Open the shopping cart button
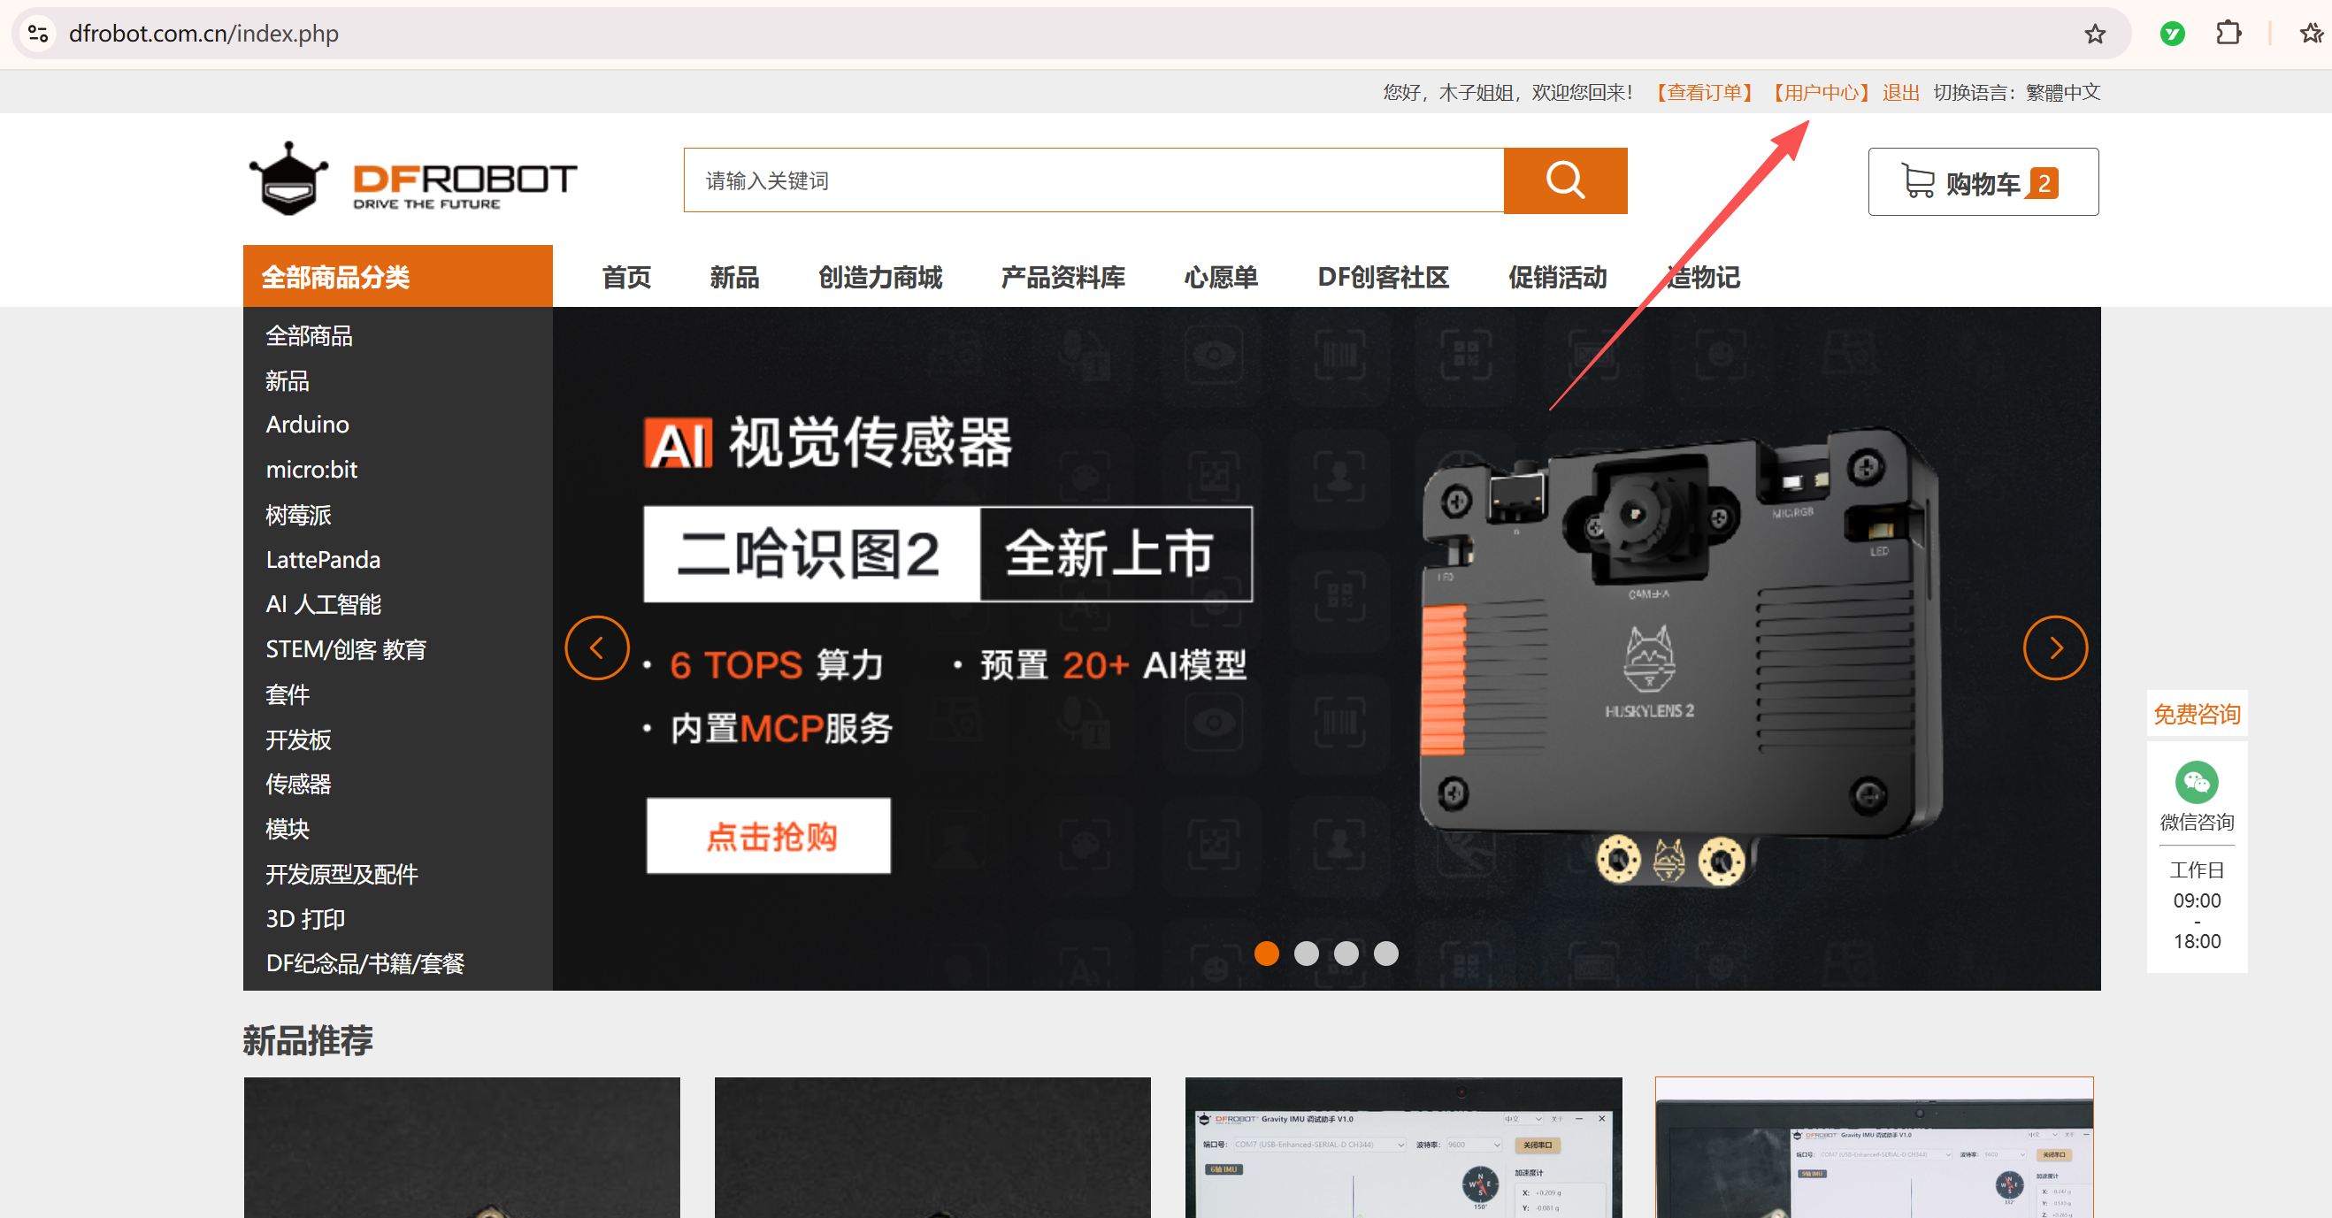This screenshot has width=2332, height=1218. [x=1983, y=182]
